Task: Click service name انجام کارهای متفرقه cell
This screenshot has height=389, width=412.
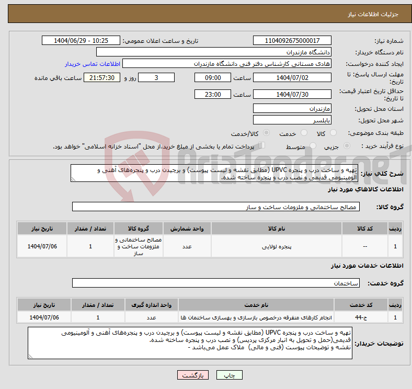Action: tap(256, 317)
